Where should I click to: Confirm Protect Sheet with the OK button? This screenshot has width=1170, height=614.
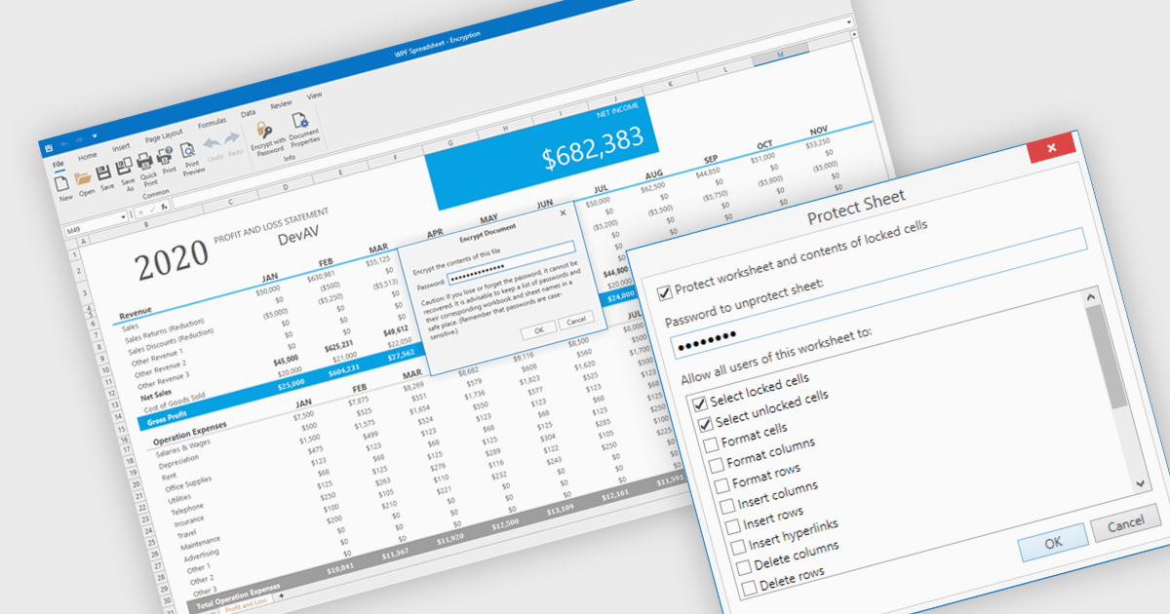(1052, 542)
